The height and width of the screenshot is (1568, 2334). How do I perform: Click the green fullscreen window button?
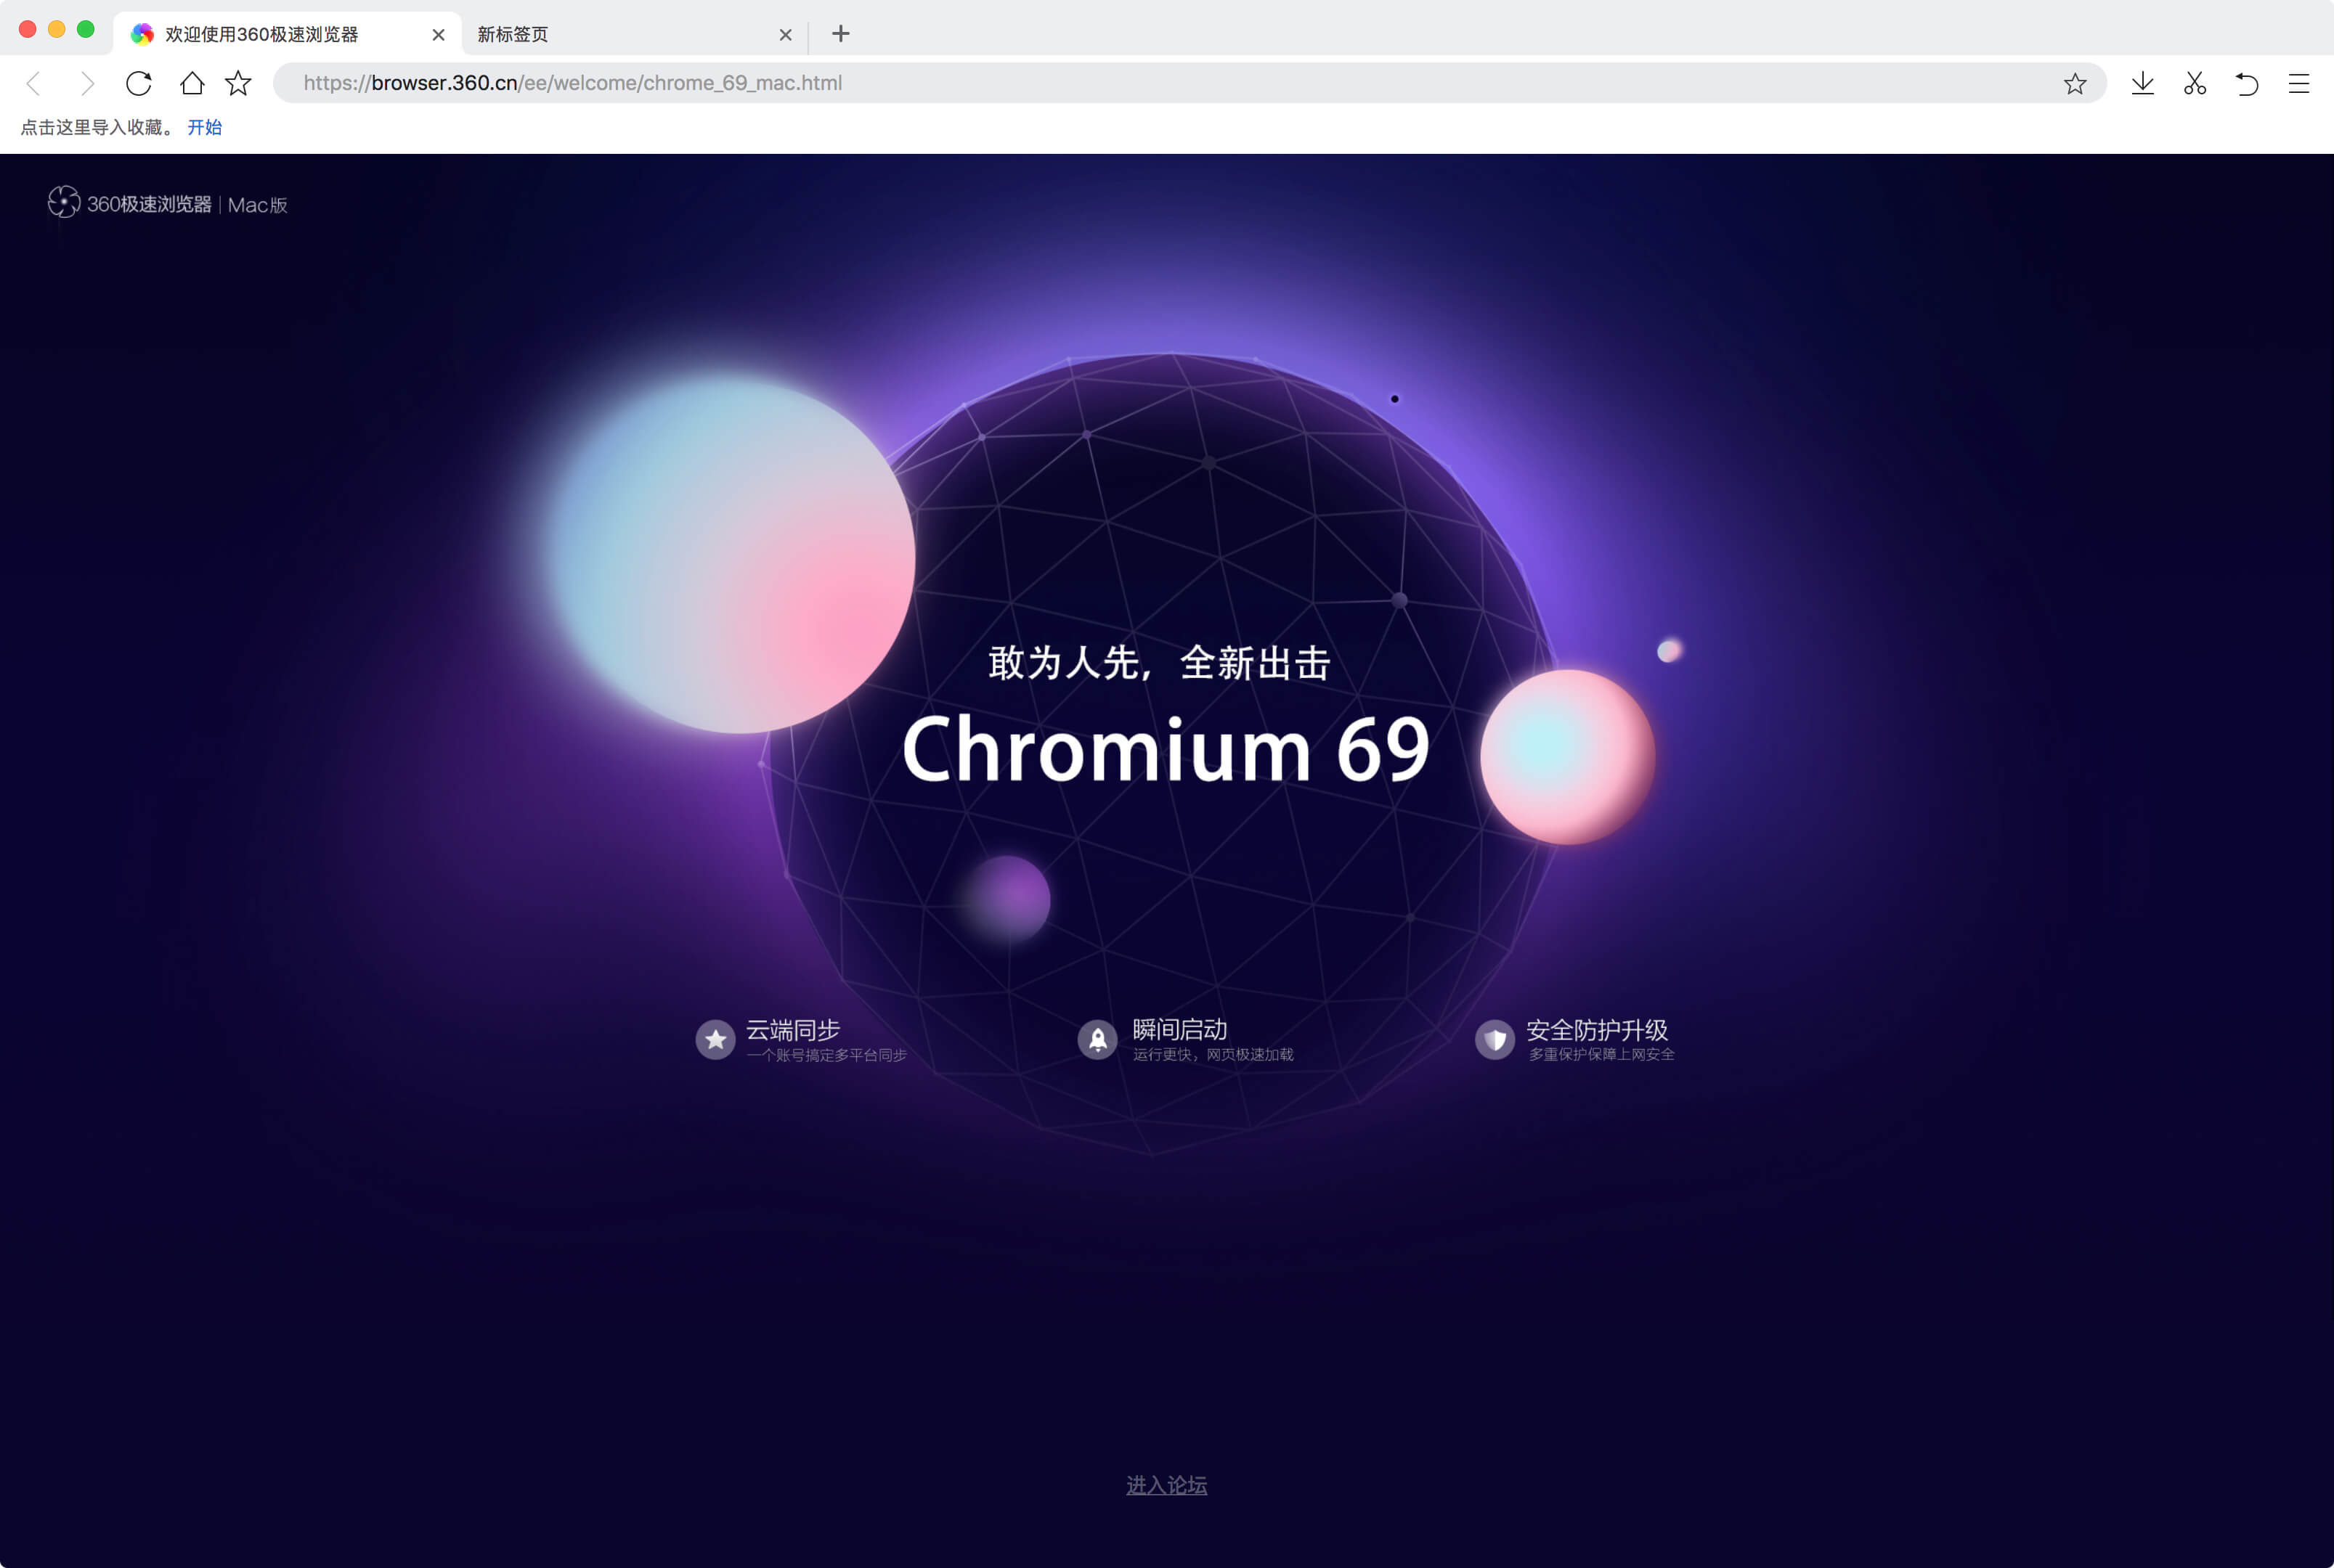(x=86, y=29)
